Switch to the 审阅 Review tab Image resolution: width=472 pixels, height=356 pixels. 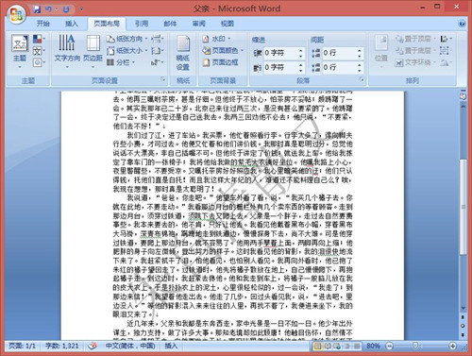(199, 24)
